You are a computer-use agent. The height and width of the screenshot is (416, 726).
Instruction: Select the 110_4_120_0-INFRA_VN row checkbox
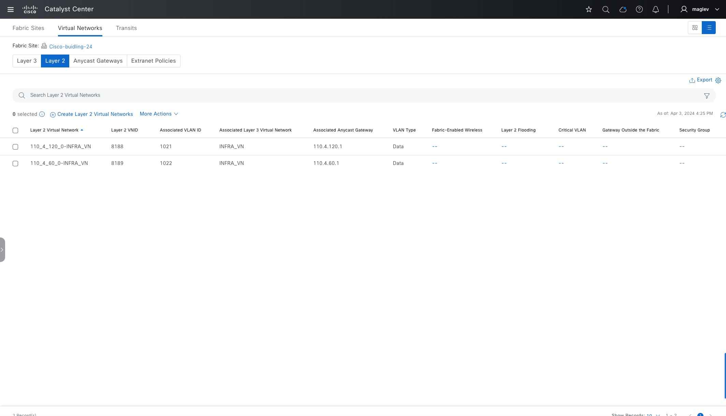click(x=15, y=147)
